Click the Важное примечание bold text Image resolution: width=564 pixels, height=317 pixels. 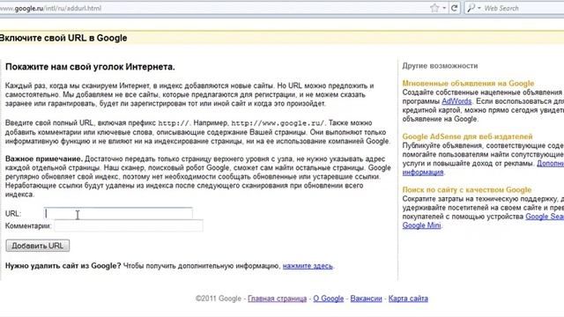44,158
